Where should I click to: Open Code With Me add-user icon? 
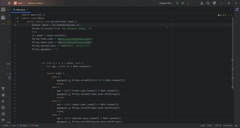click(x=202, y=3)
